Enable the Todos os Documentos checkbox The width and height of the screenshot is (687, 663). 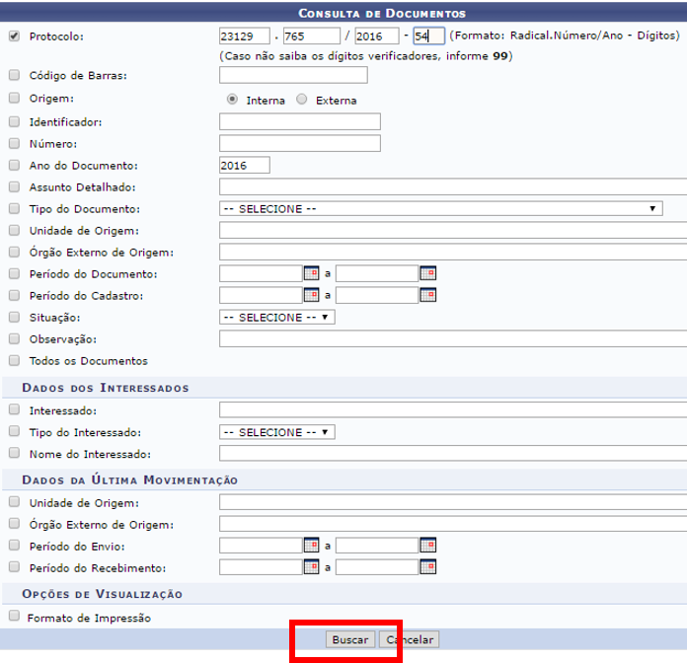pyautogui.click(x=14, y=361)
